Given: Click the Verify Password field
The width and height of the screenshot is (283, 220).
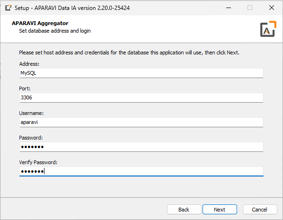Looking at the screenshot, I should click(141, 171).
